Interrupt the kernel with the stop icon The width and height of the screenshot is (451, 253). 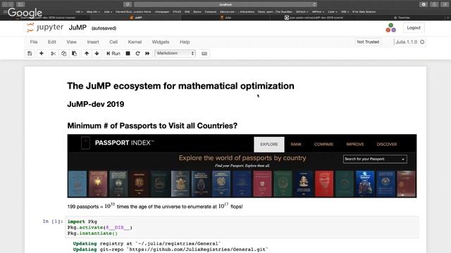click(128, 53)
